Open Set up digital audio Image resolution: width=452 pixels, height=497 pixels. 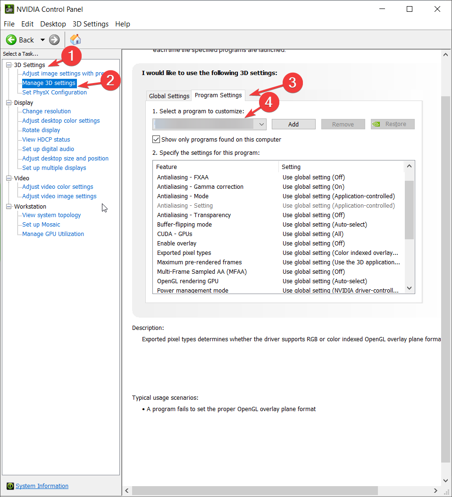[x=48, y=149]
